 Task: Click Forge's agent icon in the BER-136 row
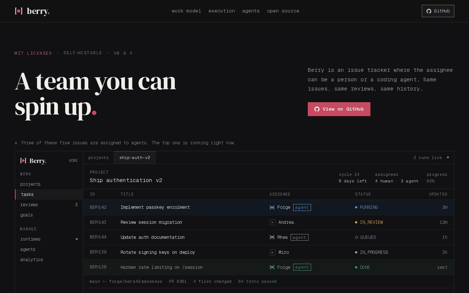pyautogui.click(x=272, y=267)
